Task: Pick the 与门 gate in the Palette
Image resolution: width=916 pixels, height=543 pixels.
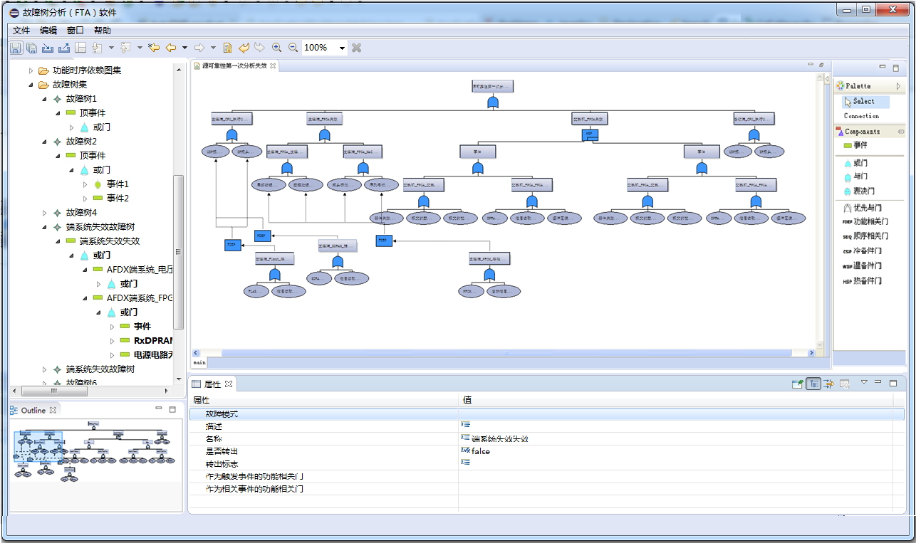Action: click(855, 176)
